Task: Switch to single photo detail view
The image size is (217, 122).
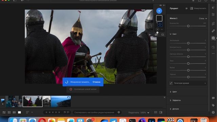Action: [x=19, y=112]
